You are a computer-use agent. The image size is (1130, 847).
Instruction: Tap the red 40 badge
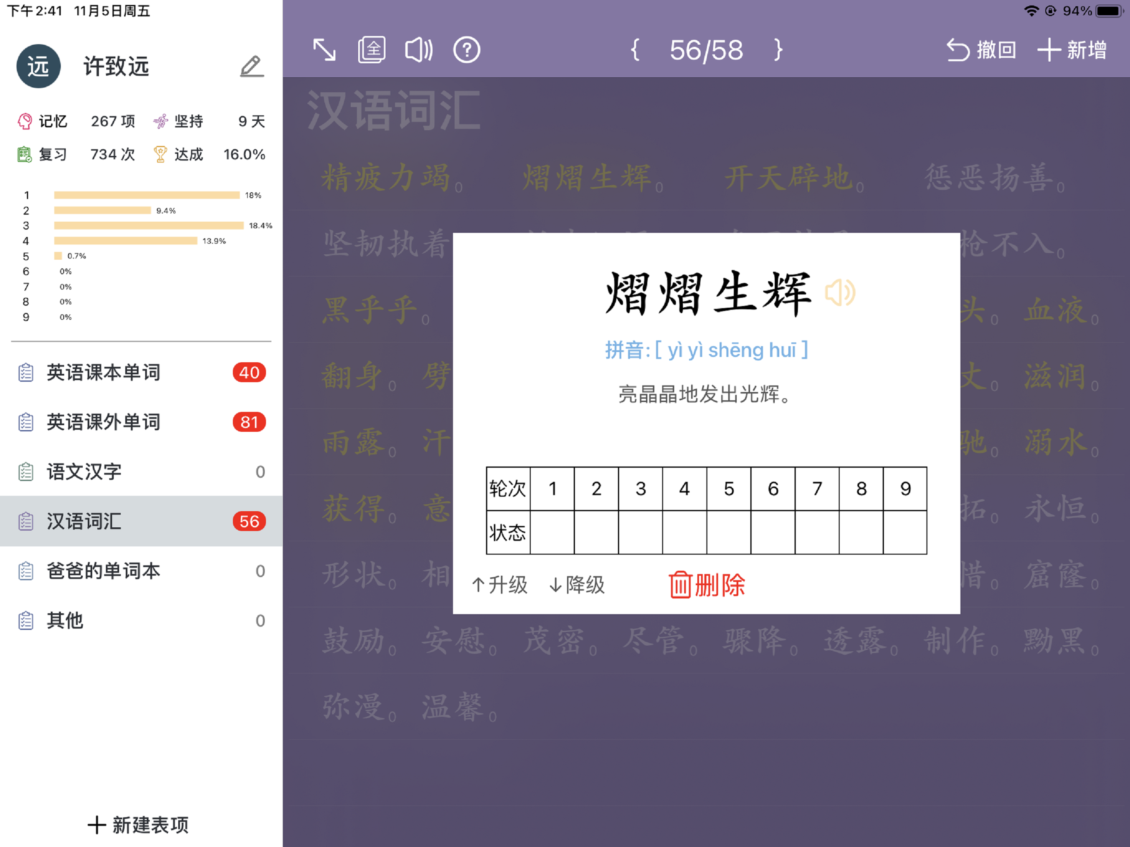pyautogui.click(x=249, y=372)
